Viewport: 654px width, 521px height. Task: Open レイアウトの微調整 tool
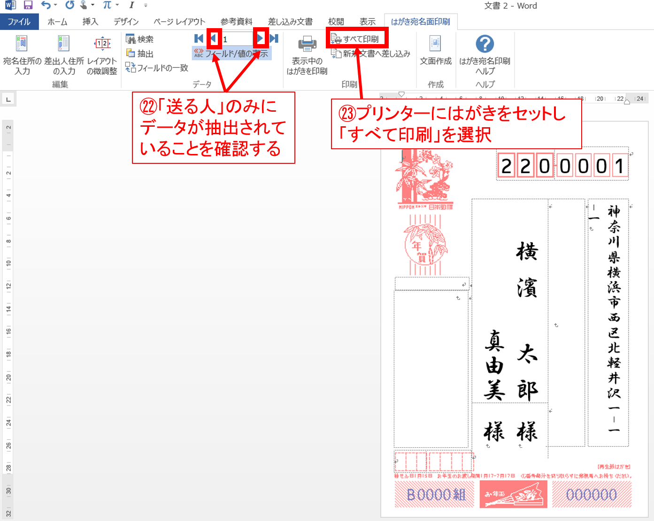tap(102, 55)
